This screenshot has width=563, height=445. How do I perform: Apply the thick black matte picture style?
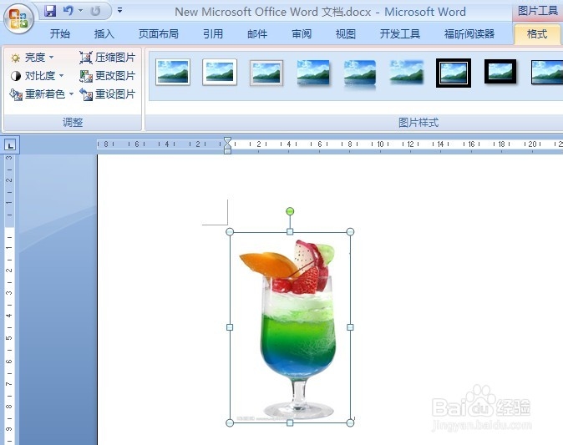[500, 72]
